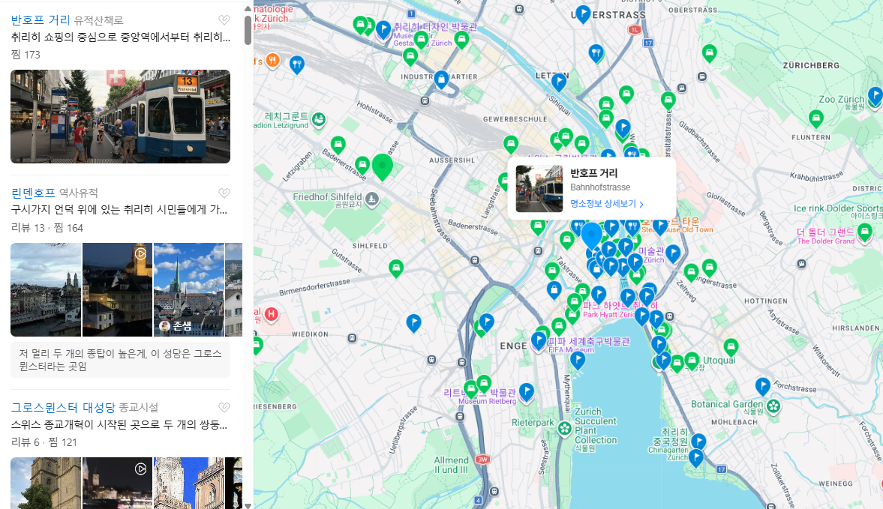Click the description starting 구시가지 언덕 위에
The height and width of the screenshot is (509, 883).
pos(119,210)
